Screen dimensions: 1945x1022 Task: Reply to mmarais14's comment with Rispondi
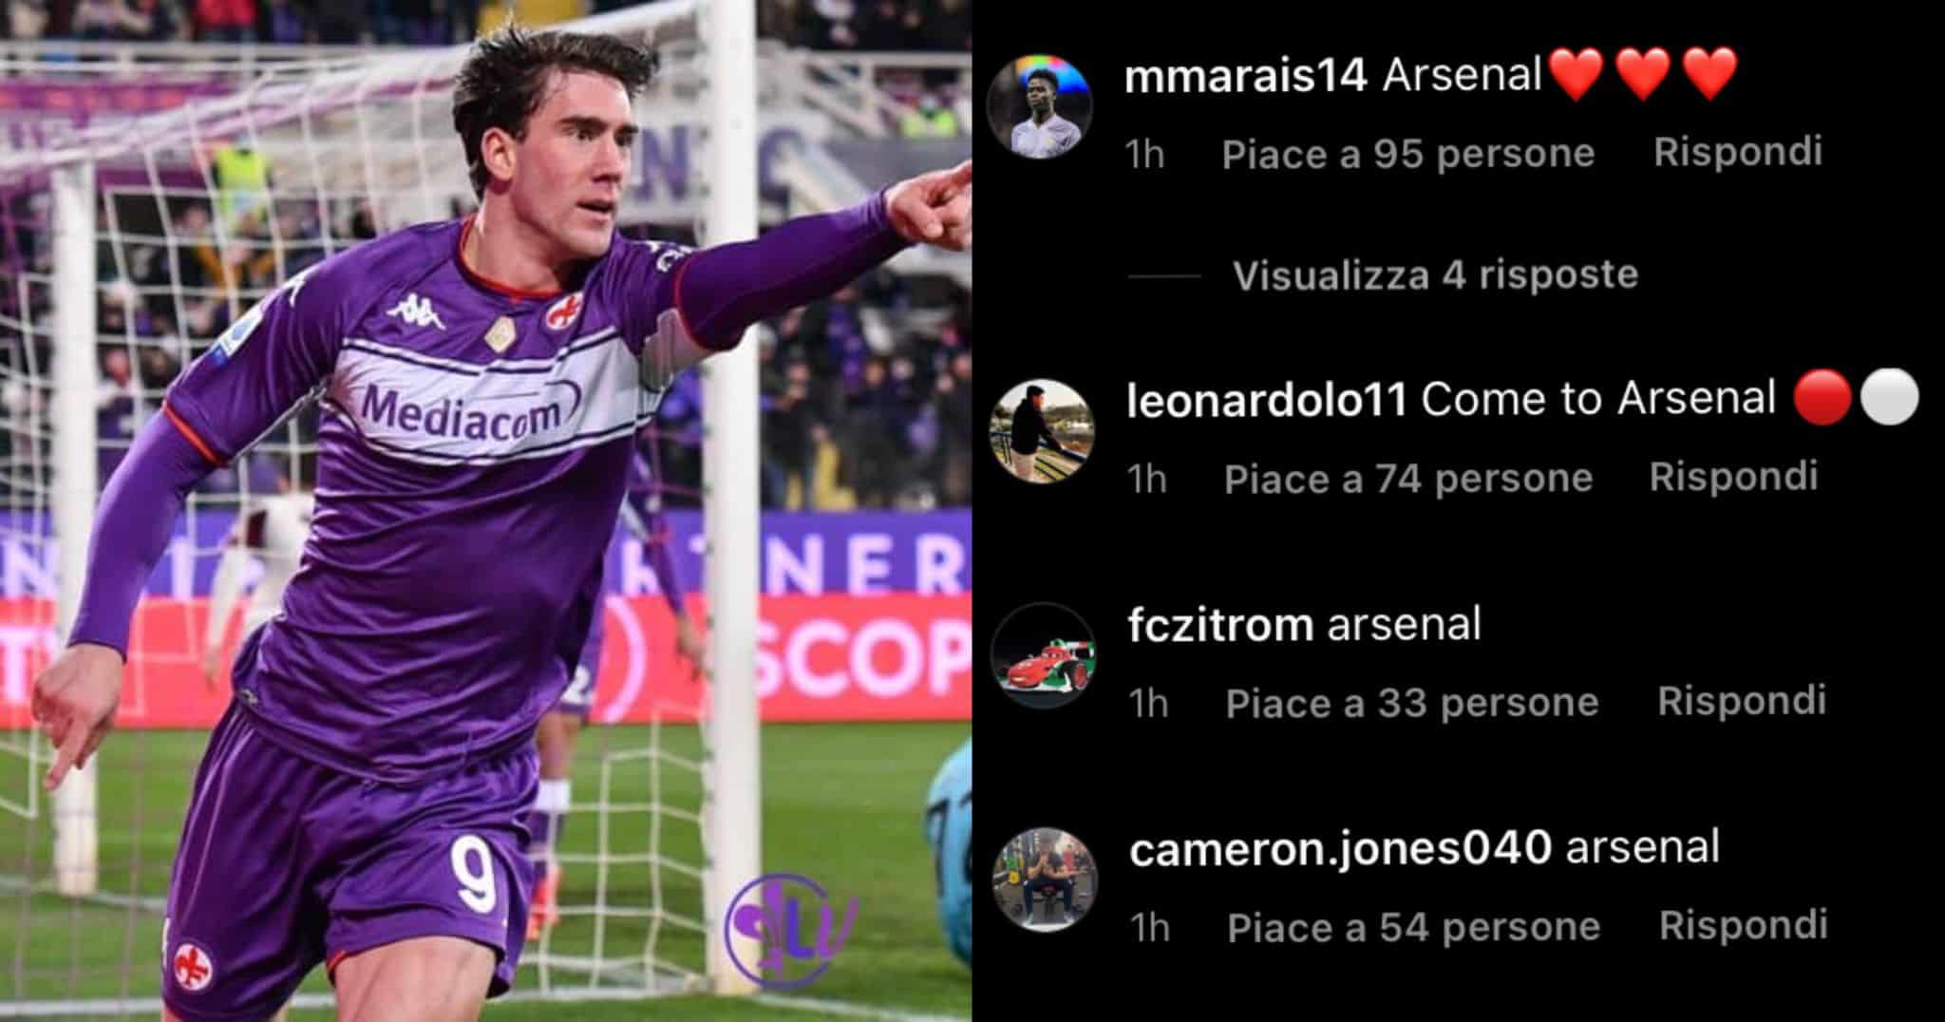[1738, 152]
